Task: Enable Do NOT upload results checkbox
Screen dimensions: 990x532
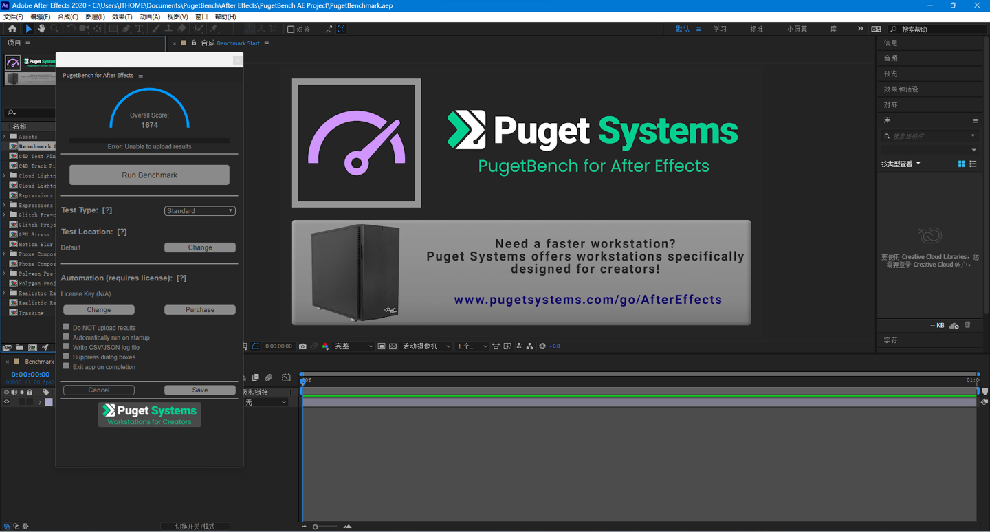Action: coord(66,327)
